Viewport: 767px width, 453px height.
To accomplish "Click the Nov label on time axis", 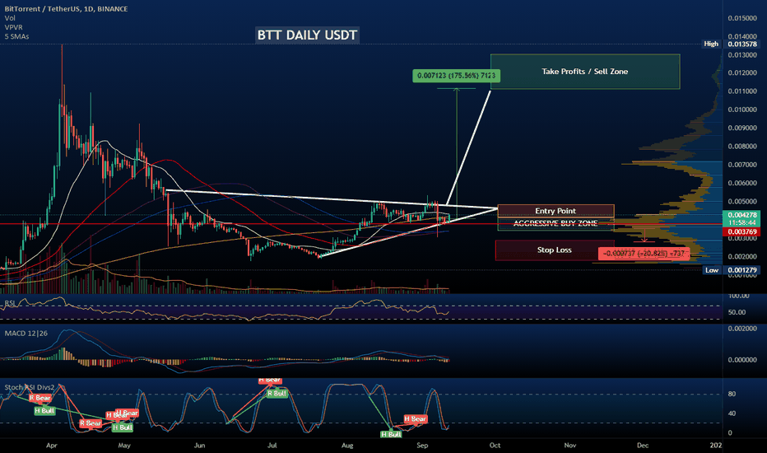I will [569, 445].
